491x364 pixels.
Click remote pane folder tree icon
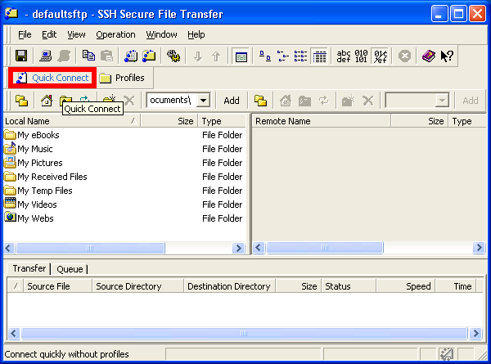click(x=260, y=101)
